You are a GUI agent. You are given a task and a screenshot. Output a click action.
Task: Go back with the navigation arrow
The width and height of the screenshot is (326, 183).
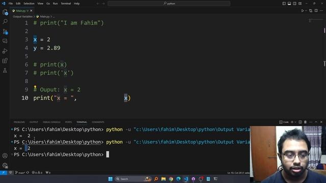(98, 4)
